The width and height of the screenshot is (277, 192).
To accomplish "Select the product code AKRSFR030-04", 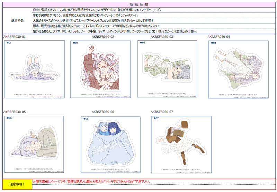I will [x=218, y=37].
